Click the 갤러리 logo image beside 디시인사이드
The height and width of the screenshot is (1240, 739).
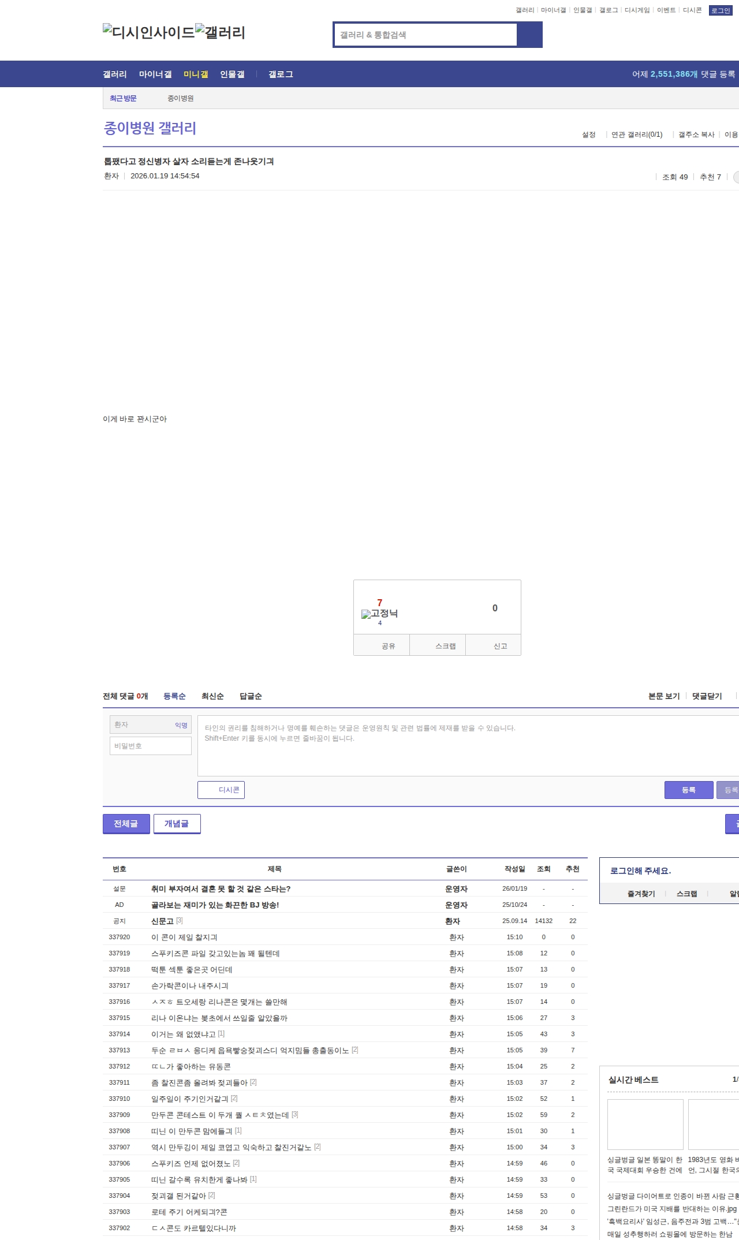click(x=220, y=32)
